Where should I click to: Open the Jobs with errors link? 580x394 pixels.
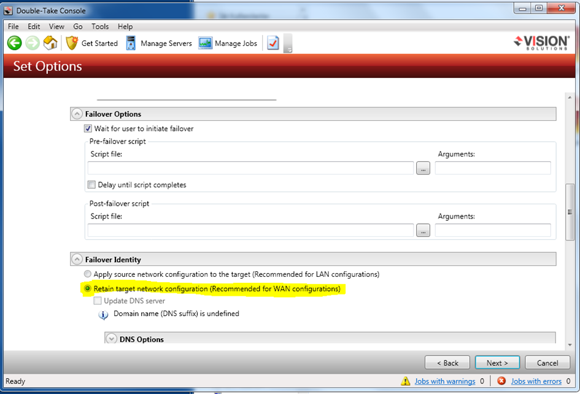[536, 381]
